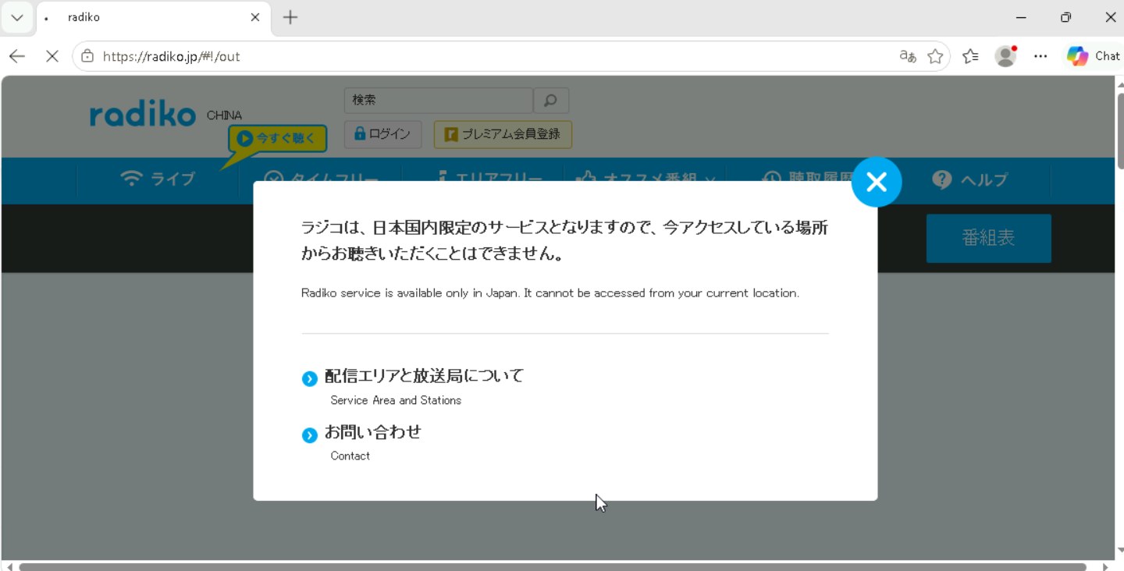Click the radiko logo
The height and width of the screenshot is (571, 1124).
(143, 115)
